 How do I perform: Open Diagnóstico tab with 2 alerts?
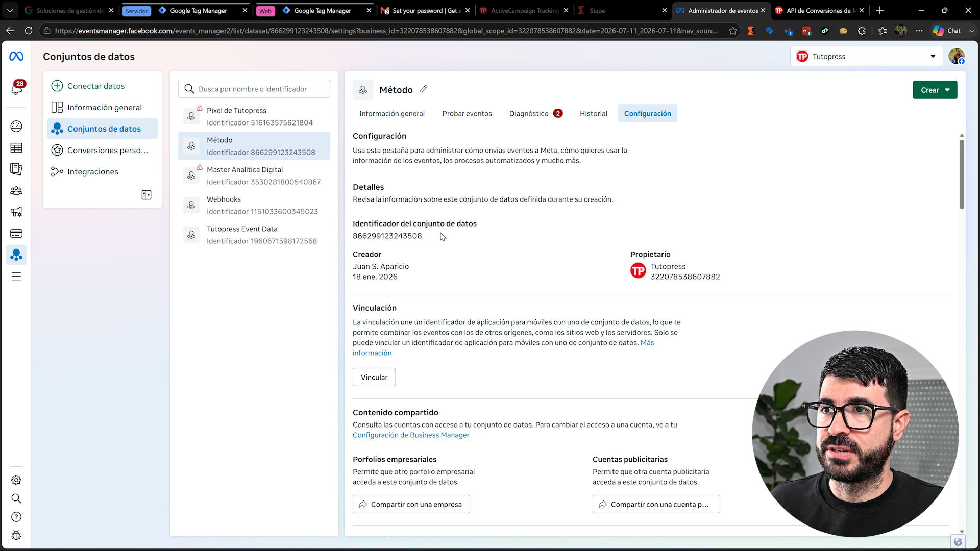click(535, 113)
